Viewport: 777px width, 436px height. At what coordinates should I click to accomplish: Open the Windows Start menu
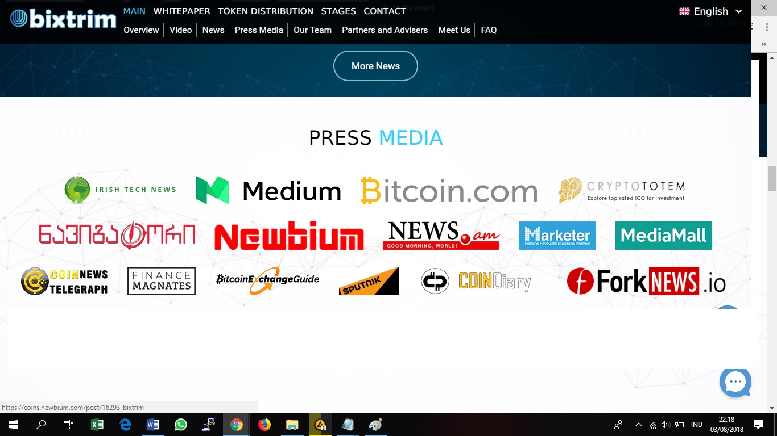[14, 425]
